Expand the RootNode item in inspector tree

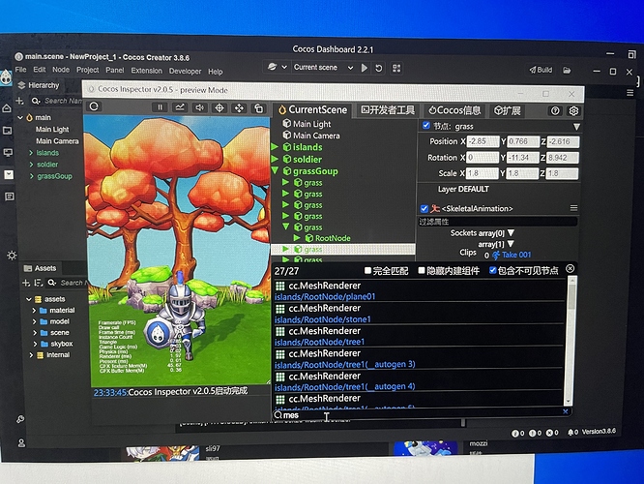[x=297, y=238]
